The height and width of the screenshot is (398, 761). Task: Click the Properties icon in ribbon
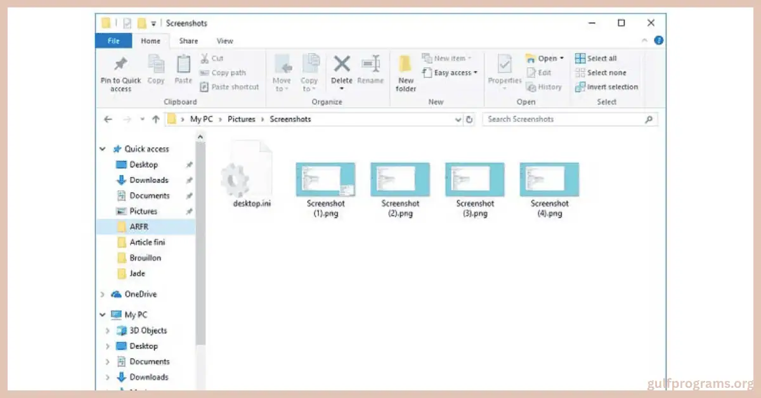(x=504, y=65)
